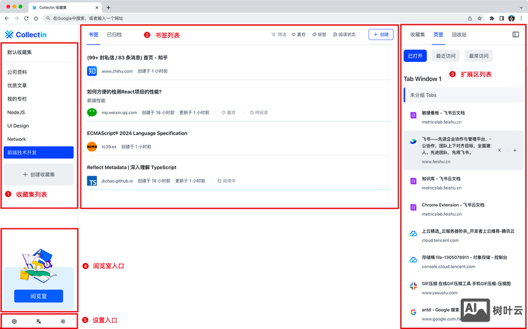Click the language translation icon
The image size is (528, 329).
pos(39,321)
